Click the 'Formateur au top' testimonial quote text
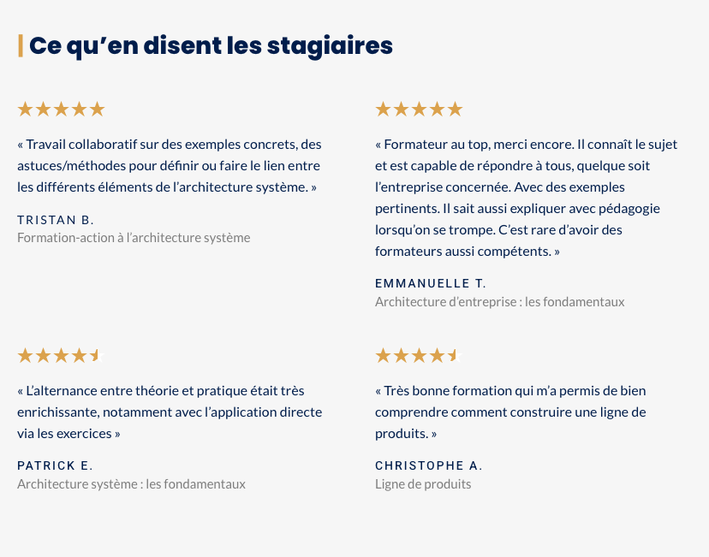This screenshot has width=709, height=557. tap(526, 198)
